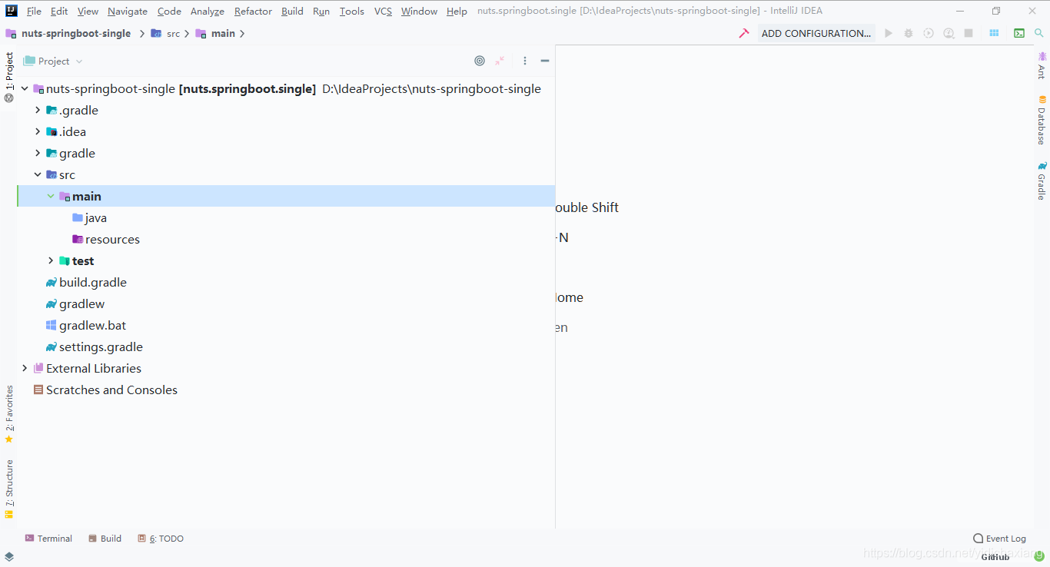
Task: Click the ADD CONFIGURATION... button
Action: click(x=816, y=33)
